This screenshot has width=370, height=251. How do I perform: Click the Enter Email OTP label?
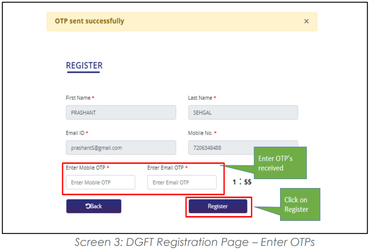(166, 167)
